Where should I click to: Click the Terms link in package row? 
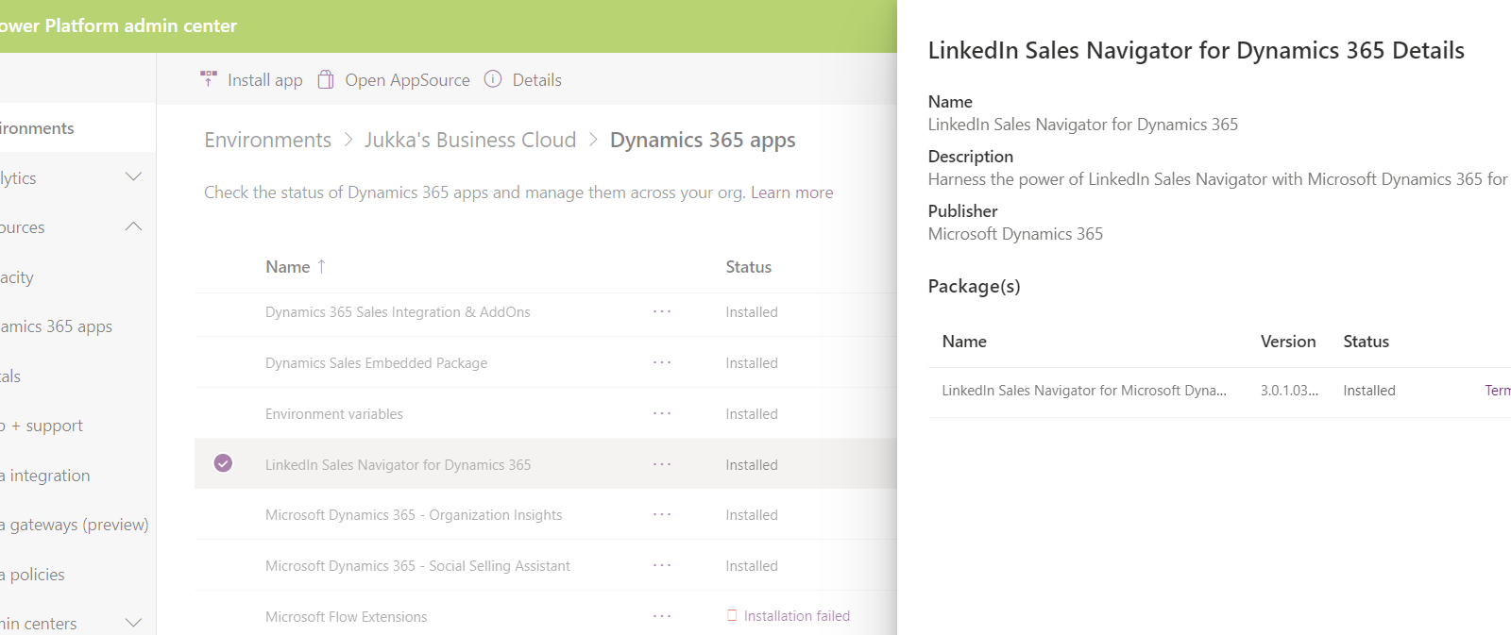[x=1498, y=391]
